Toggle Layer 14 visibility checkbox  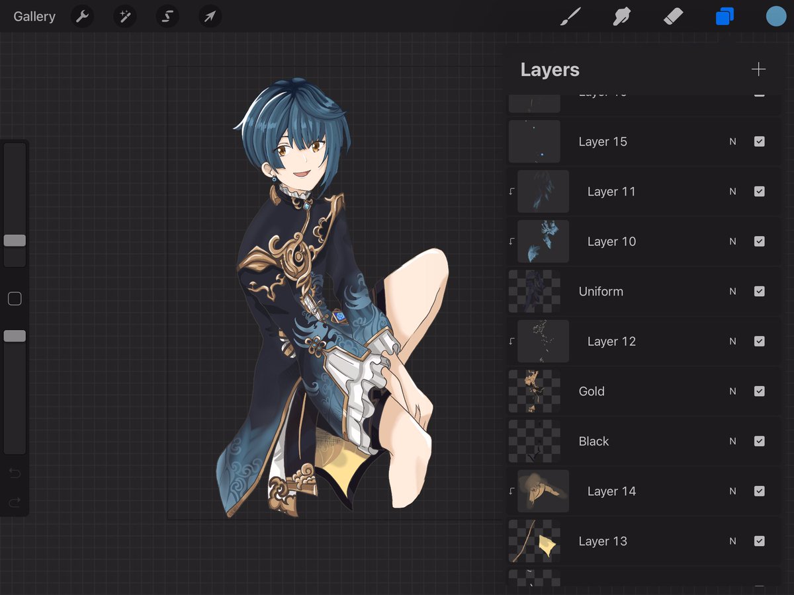coord(760,491)
